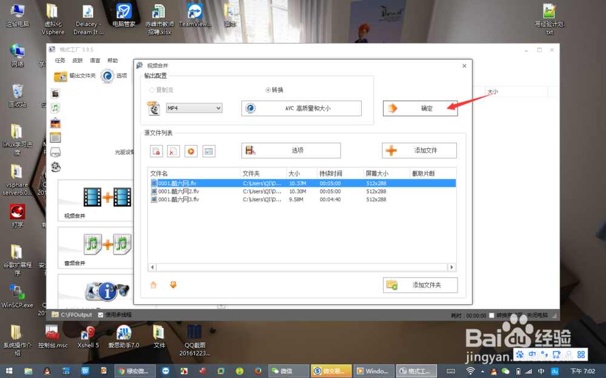Viewport: 606px width, 378px height.
Task: Click the Firefox taskbar icon
Action: (258, 371)
